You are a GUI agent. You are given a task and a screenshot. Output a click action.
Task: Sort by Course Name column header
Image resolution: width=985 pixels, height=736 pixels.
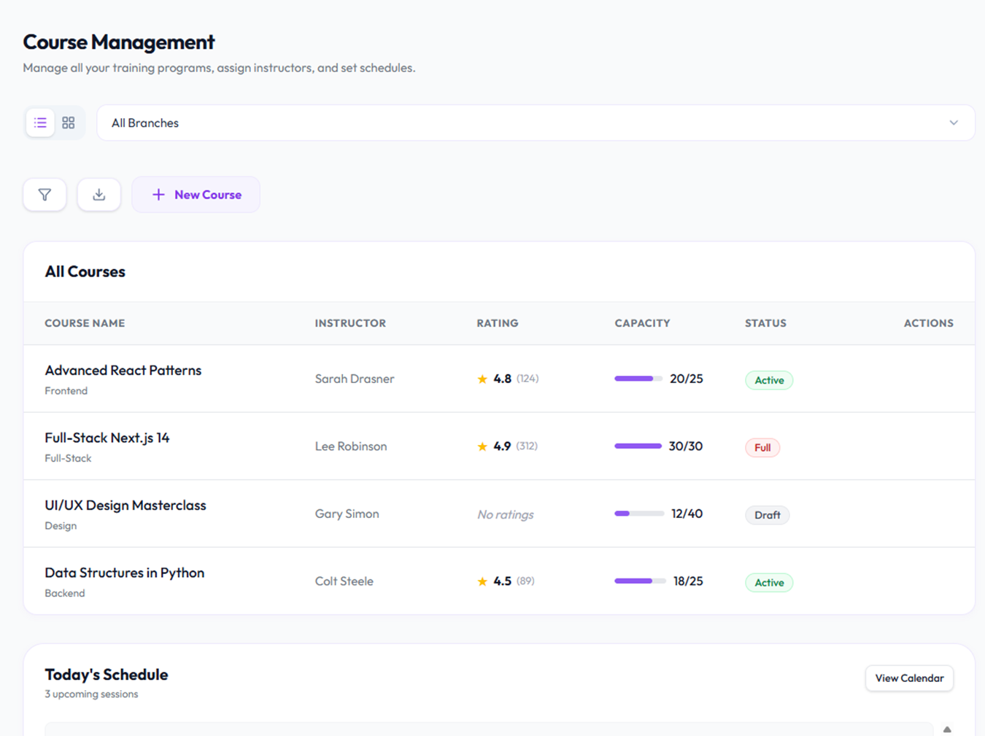[x=85, y=323]
